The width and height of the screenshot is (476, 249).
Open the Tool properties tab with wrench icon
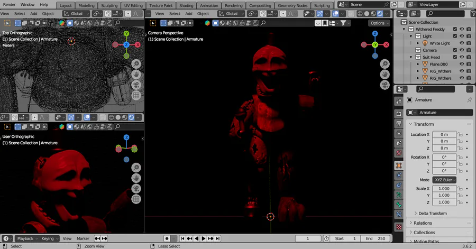[x=399, y=102]
